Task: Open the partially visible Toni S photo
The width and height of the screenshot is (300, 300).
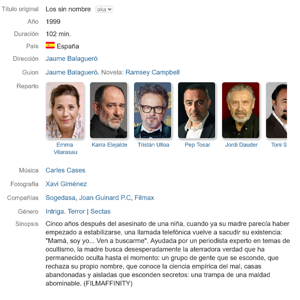Action: click(277, 110)
